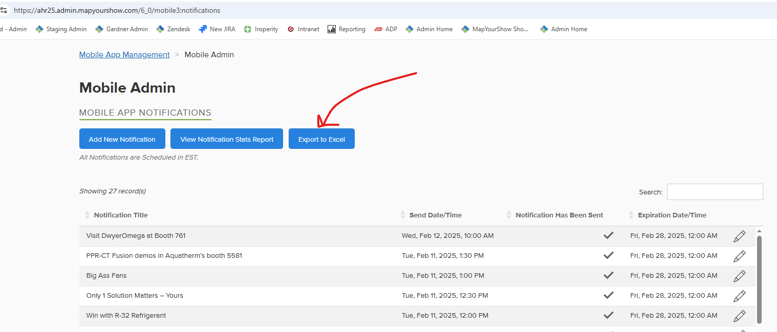Click 'Tue, Feb 11, 2025, 12:00 PM' cell
This screenshot has height=332, width=777.
(445, 316)
